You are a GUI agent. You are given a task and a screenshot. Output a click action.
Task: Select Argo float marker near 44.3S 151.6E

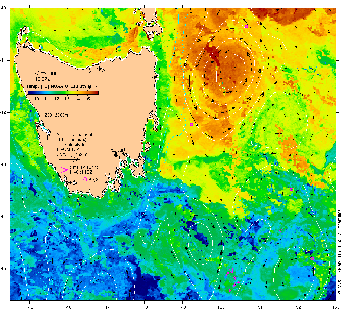coord(281,230)
